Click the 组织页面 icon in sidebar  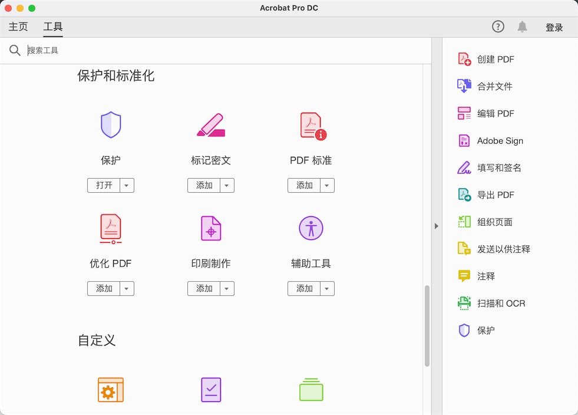tap(464, 222)
